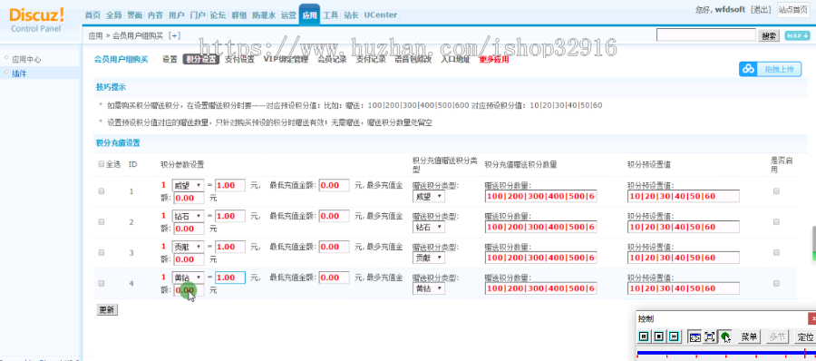
Task: Enable the 是否启用 checkbox for row 1
Action: (776, 191)
